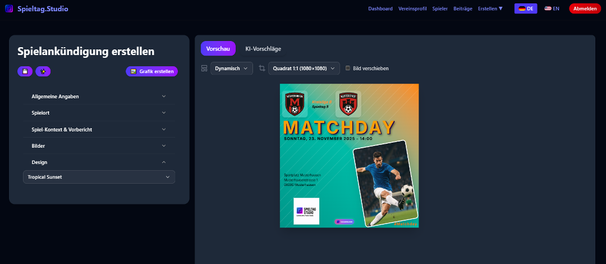Click the Grafik erstellen button
This screenshot has height=264, width=606.
click(152, 71)
